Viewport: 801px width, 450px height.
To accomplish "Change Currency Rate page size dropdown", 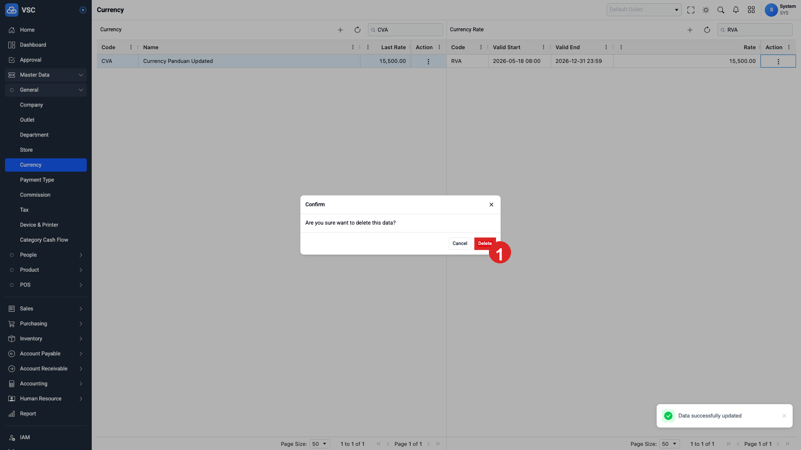I will [x=670, y=444].
